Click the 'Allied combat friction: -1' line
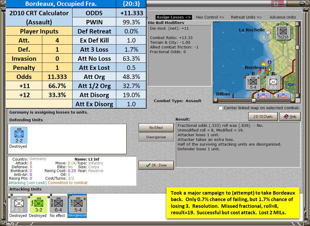The height and width of the screenshot is (226, 310). pyautogui.click(x=174, y=47)
